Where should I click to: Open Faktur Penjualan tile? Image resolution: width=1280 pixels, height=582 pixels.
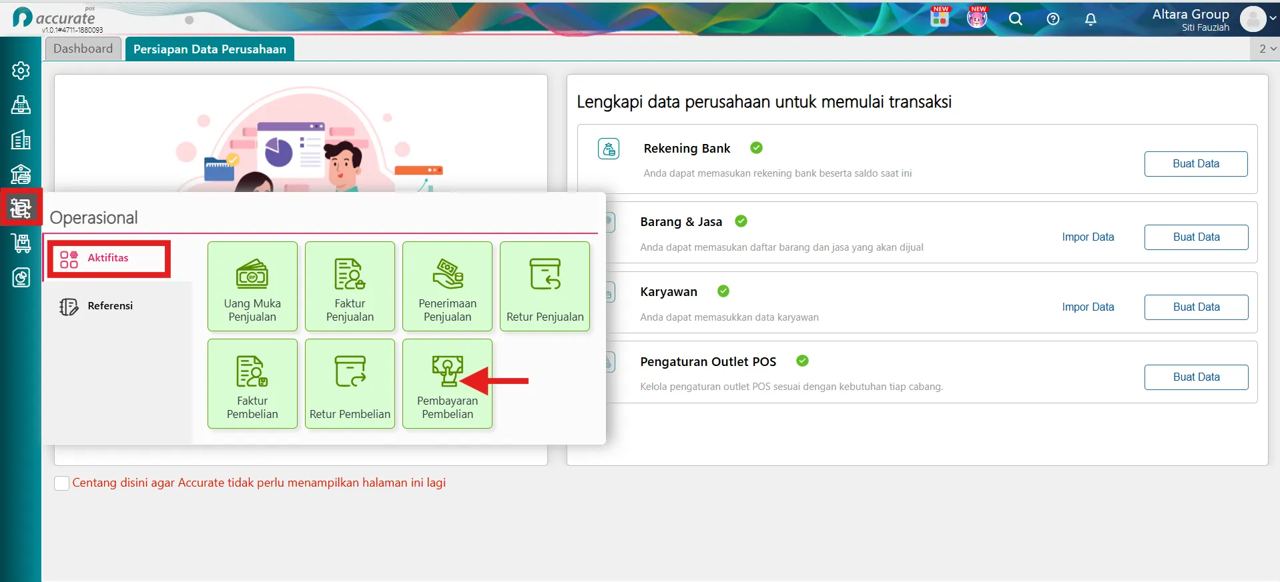[x=350, y=286]
